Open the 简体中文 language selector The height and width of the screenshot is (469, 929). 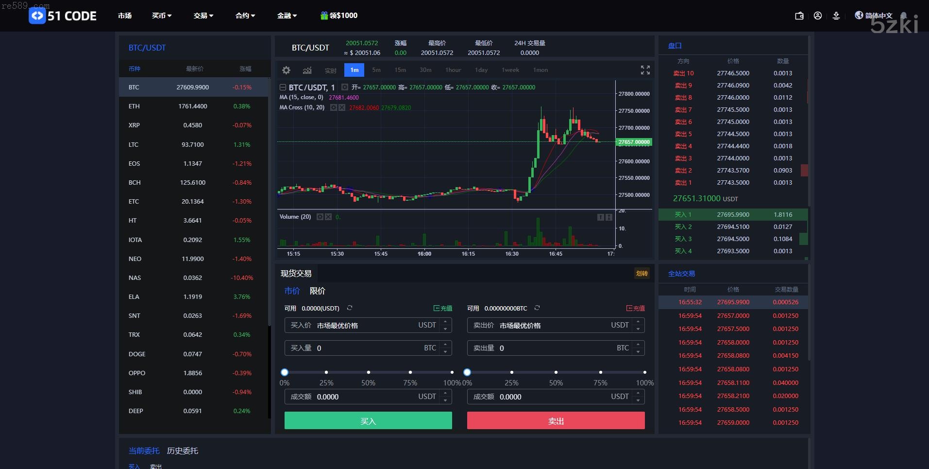pos(874,16)
